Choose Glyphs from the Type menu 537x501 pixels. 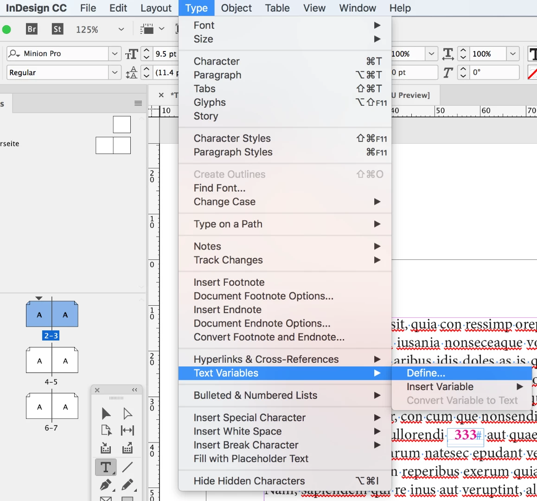pos(285,103)
